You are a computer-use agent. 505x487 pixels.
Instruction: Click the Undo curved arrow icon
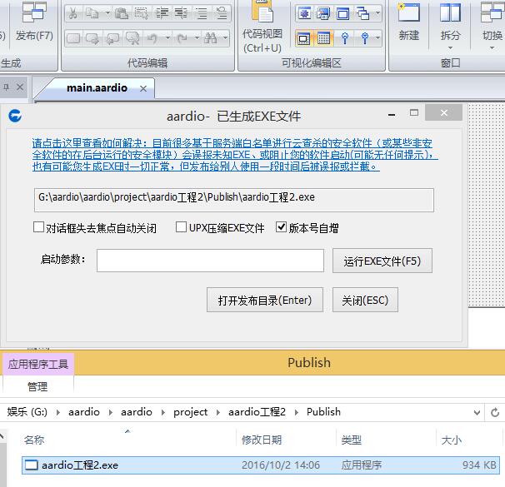pyautogui.click(x=152, y=38)
